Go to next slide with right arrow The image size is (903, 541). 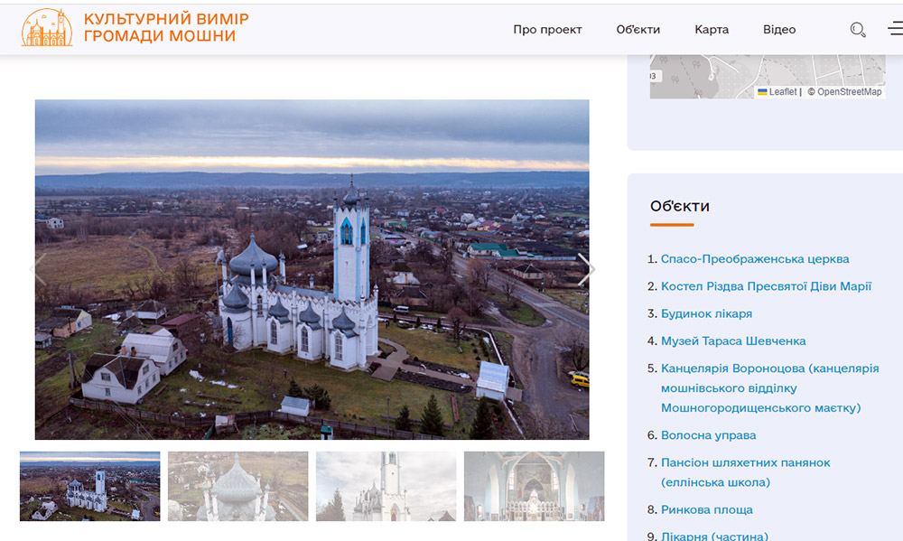pos(585,269)
